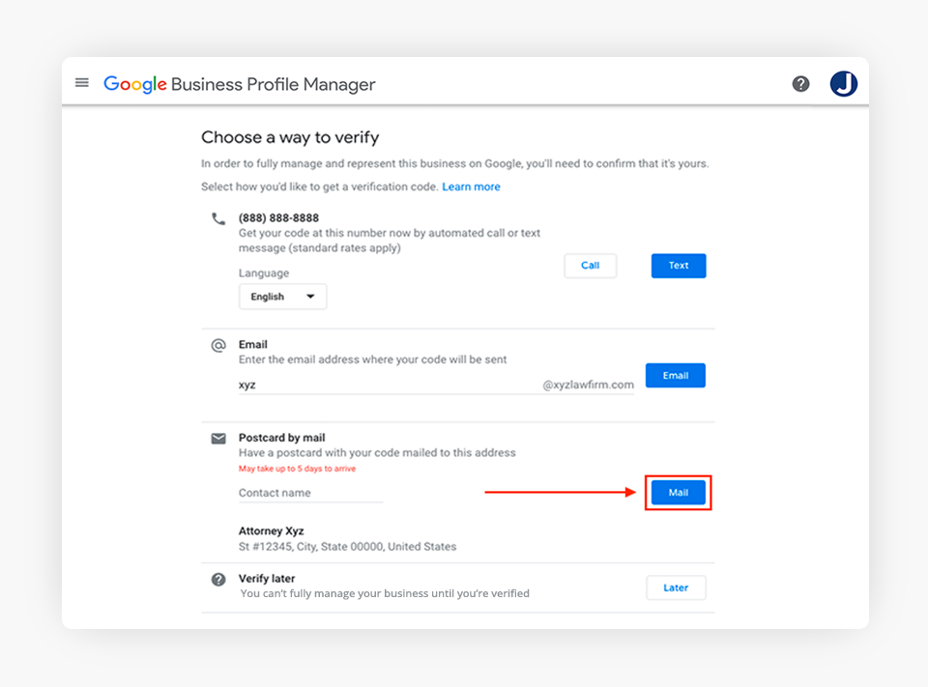This screenshot has height=687, width=928.
Task: Open the hamburger main menu
Action: (x=82, y=83)
